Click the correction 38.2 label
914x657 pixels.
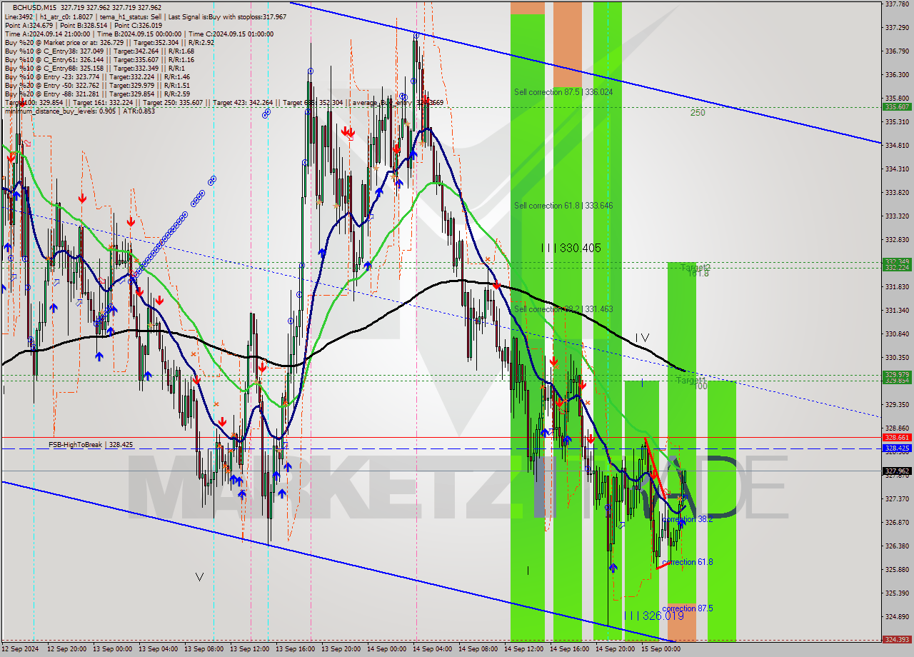(x=687, y=519)
